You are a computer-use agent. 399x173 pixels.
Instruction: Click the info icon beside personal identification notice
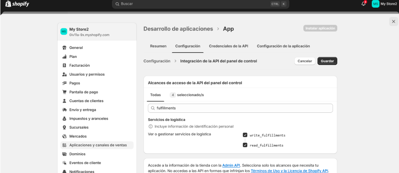point(150,127)
